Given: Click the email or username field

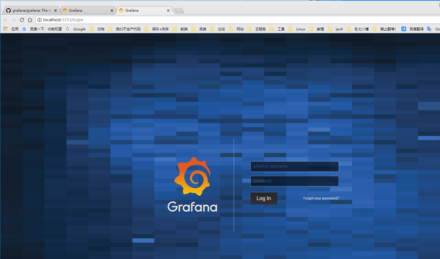Looking at the screenshot, I should [295, 167].
